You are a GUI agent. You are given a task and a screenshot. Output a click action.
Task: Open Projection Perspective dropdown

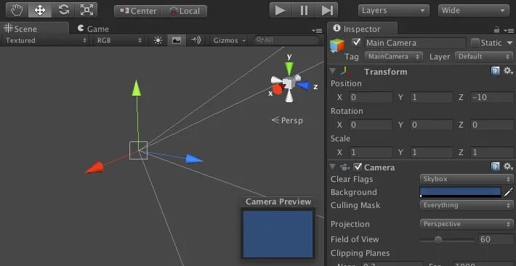pyautogui.click(x=467, y=224)
